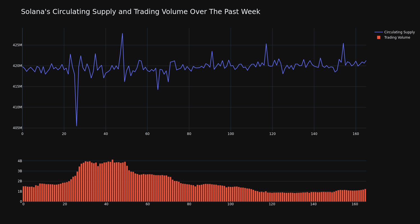Click the lowest supply dip near 405M
Viewport: 420px width, 224px height.
[x=76, y=126]
